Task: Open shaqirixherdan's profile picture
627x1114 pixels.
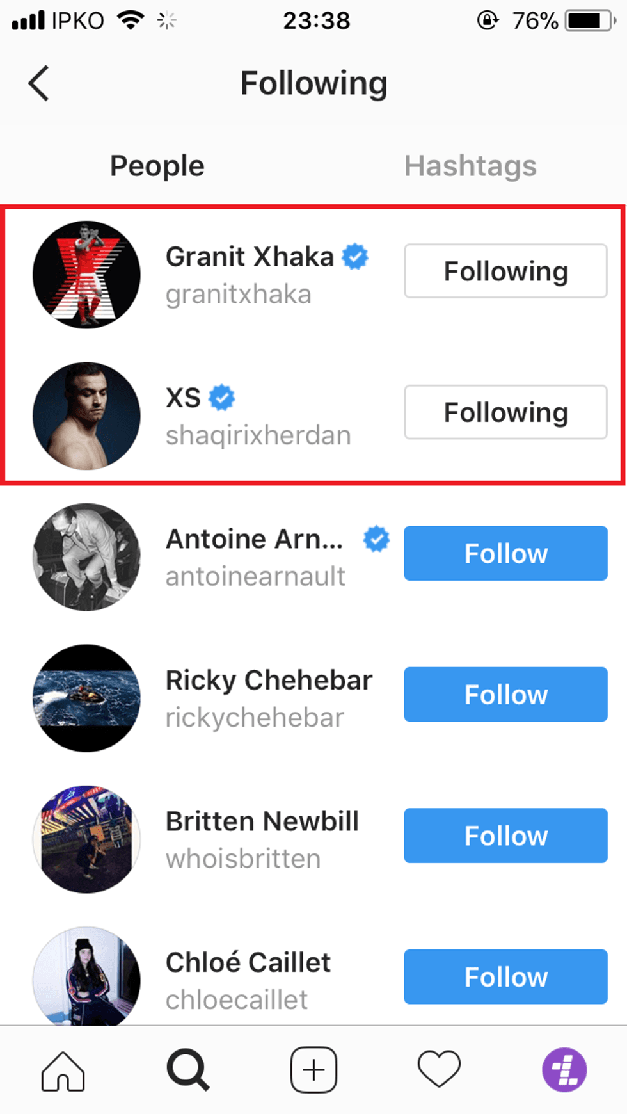Action: point(86,416)
